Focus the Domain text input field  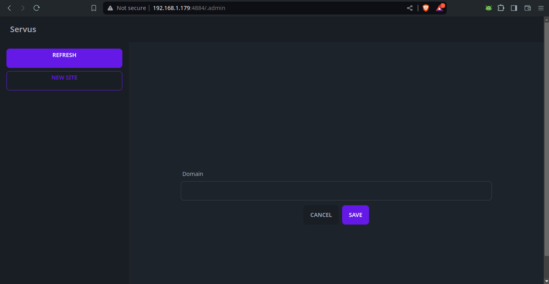[x=336, y=191]
